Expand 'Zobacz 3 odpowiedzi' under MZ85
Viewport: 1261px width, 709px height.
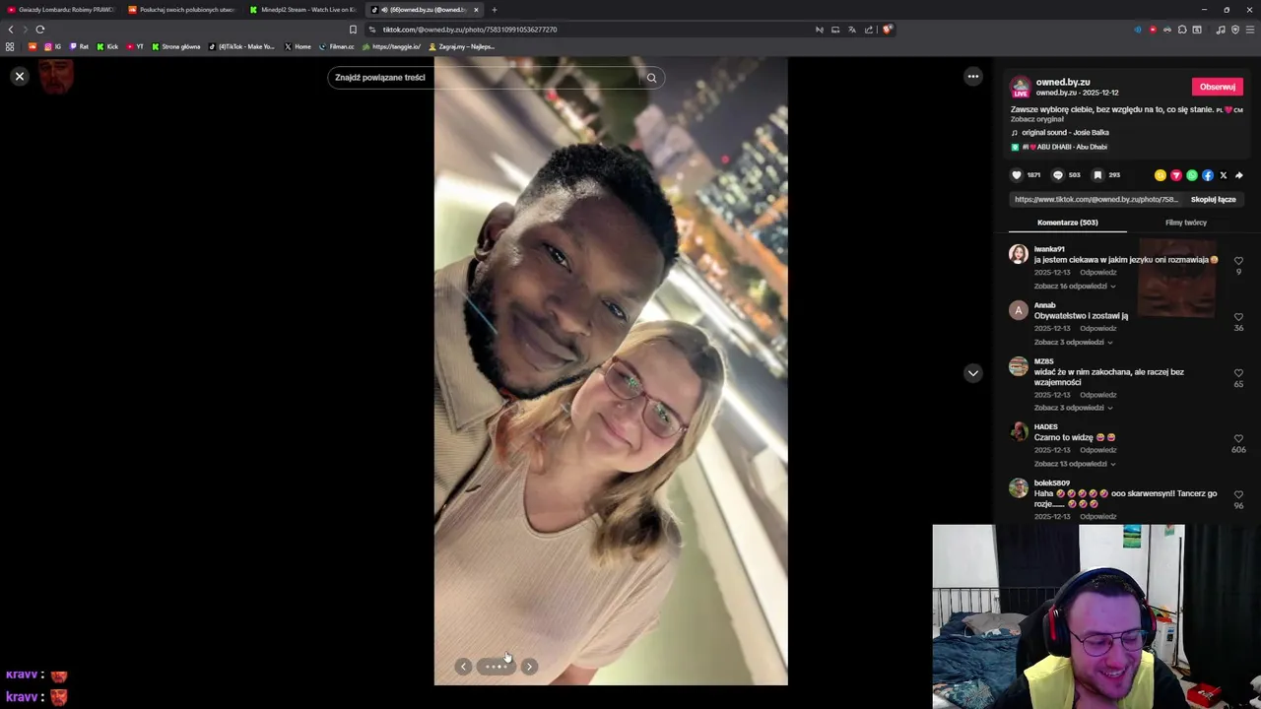[1073, 408]
